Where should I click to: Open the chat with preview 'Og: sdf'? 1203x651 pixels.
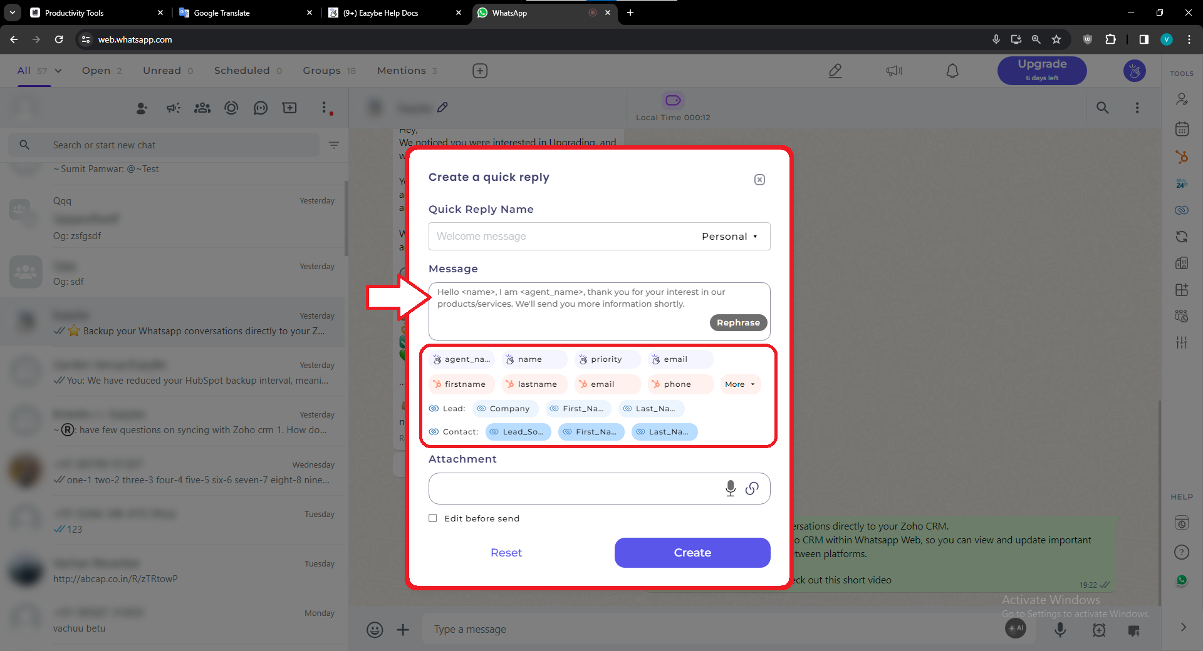(173, 272)
